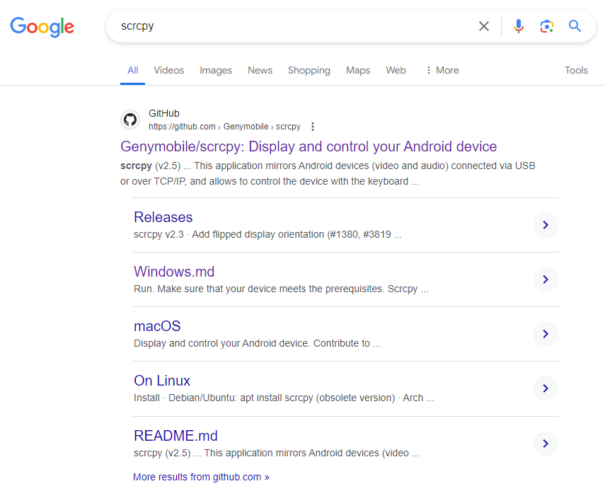The width and height of the screenshot is (605, 503).
Task: Open the three-dot menu of GitHub result
Action: [313, 127]
